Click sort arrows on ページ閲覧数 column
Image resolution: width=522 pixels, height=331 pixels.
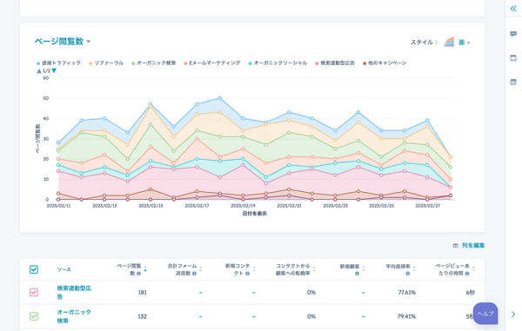145,269
